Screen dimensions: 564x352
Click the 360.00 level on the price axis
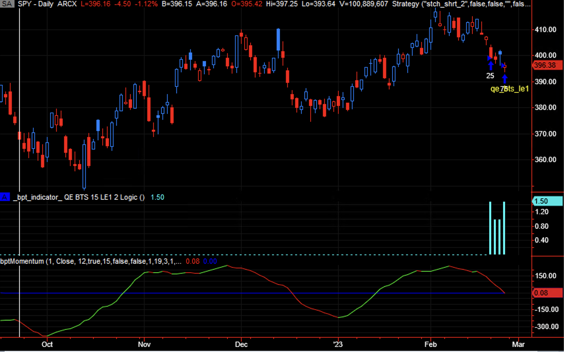[545, 159]
